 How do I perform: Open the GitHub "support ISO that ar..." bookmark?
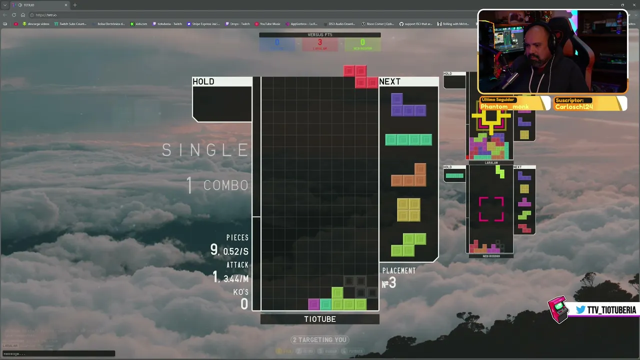415,24
